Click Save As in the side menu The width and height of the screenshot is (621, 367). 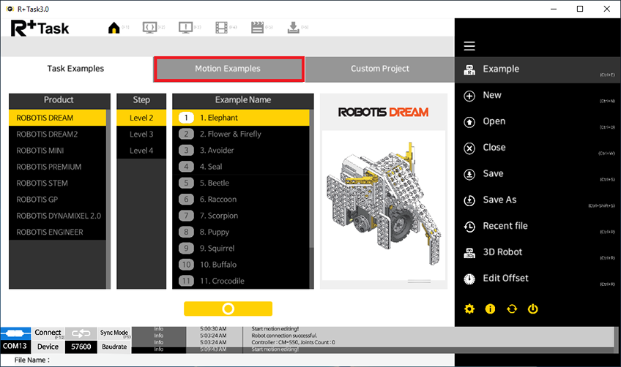499,200
